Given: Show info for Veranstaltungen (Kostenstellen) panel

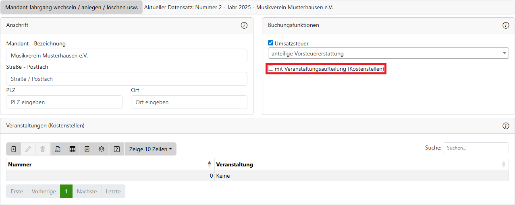Looking at the screenshot, I should 506,126.
